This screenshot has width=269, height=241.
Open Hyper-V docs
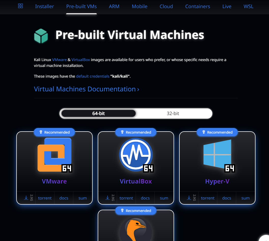click(226, 198)
